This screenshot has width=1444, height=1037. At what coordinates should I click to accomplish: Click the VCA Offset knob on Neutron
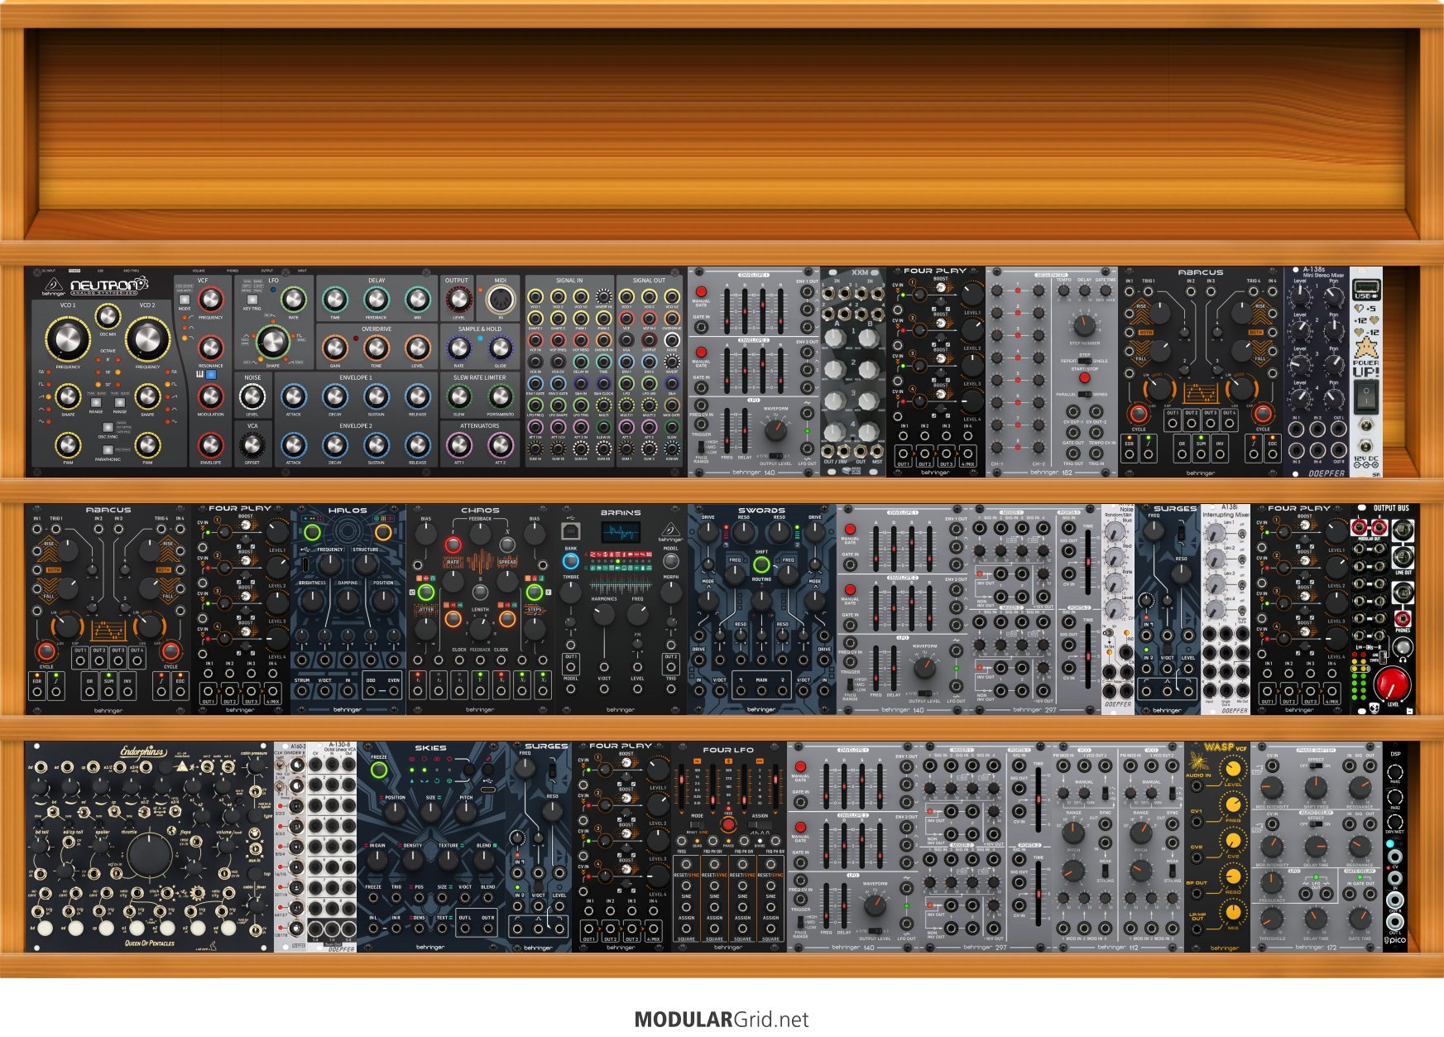[252, 445]
